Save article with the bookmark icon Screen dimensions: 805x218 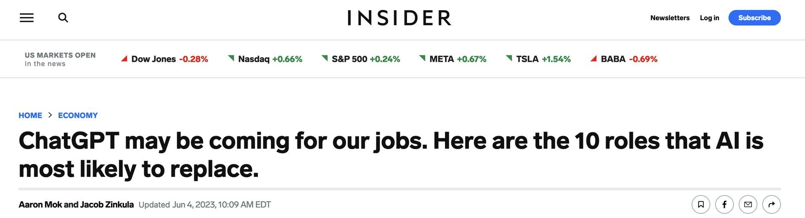[x=701, y=205]
